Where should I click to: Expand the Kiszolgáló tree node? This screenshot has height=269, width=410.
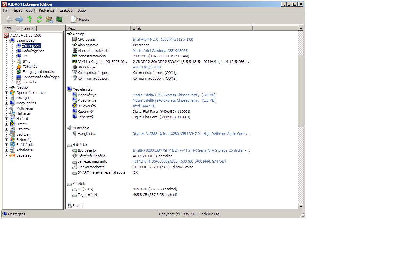(x=6, y=98)
